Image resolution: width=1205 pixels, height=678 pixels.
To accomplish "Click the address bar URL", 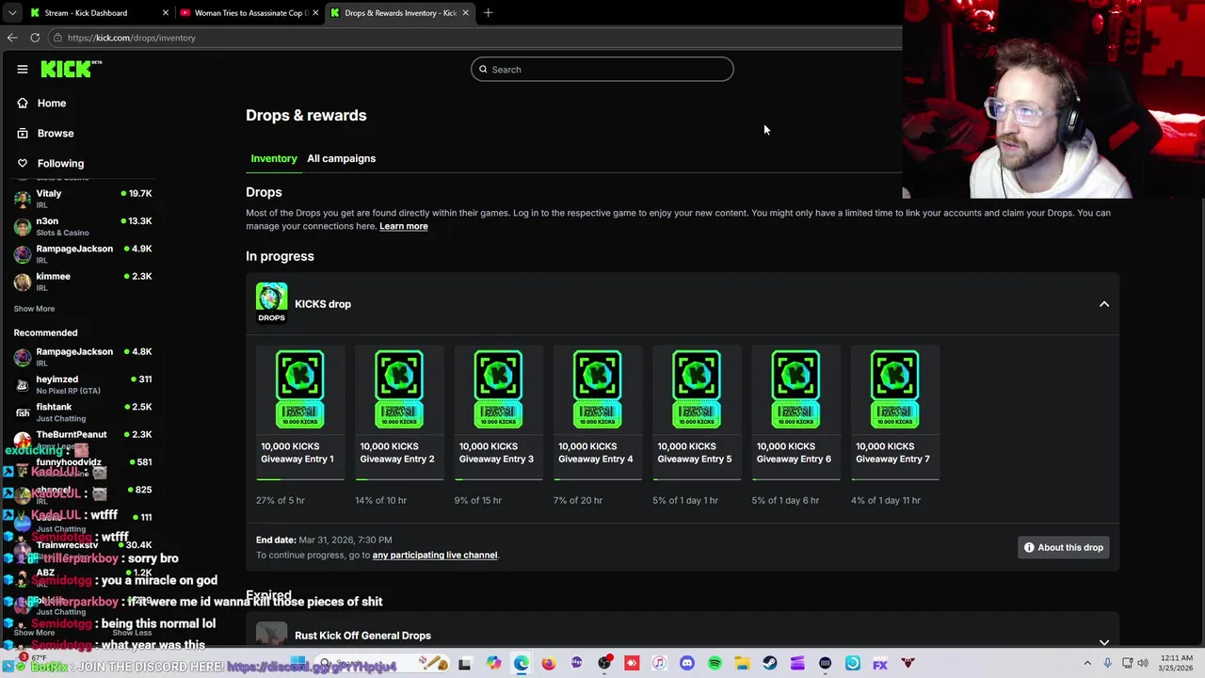I will tap(131, 38).
